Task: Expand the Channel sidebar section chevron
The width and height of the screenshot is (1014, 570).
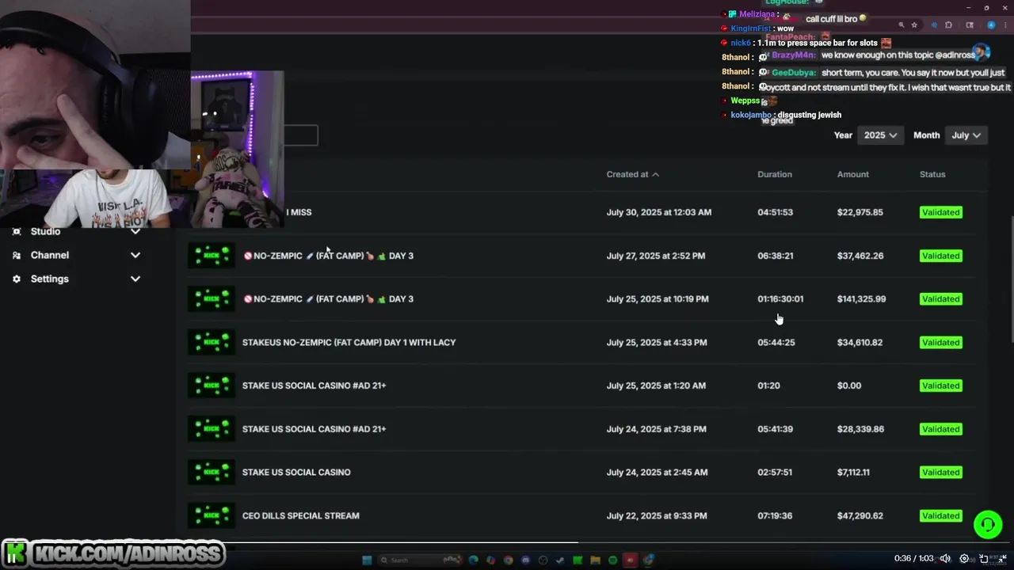Action: click(x=135, y=255)
